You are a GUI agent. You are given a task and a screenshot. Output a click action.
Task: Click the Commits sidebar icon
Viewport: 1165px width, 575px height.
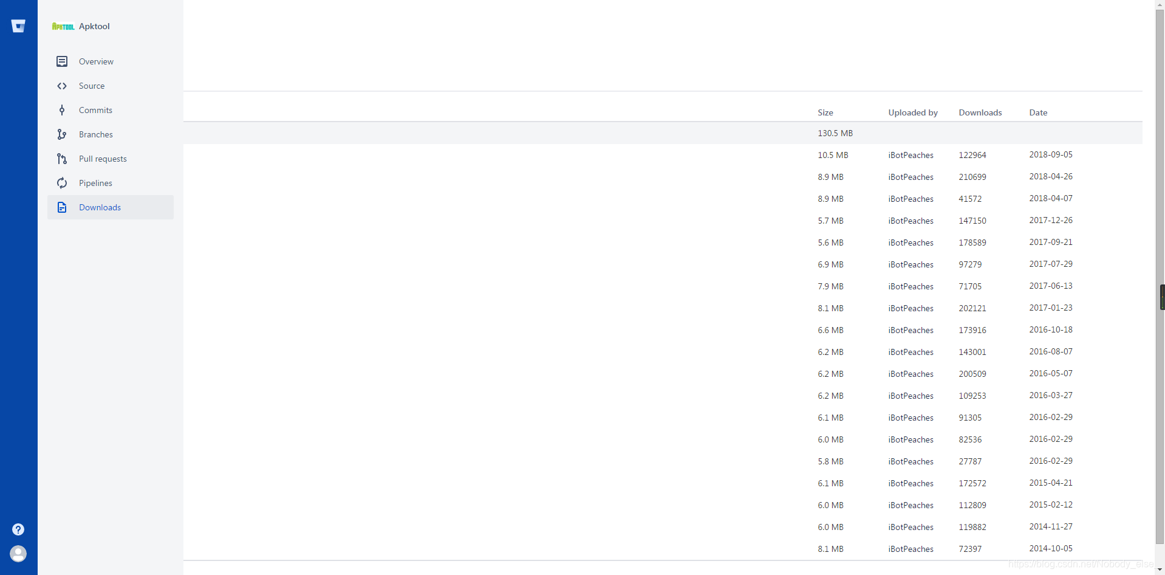pyautogui.click(x=62, y=110)
